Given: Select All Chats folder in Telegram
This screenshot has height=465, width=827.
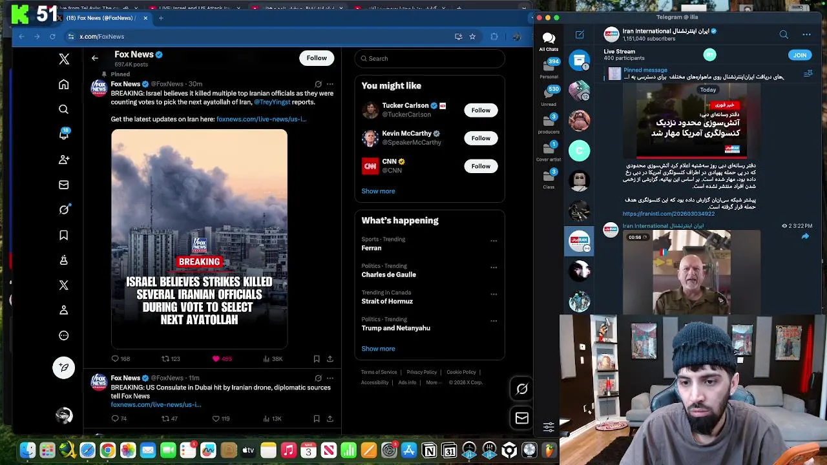Looking at the screenshot, I should coord(549,42).
